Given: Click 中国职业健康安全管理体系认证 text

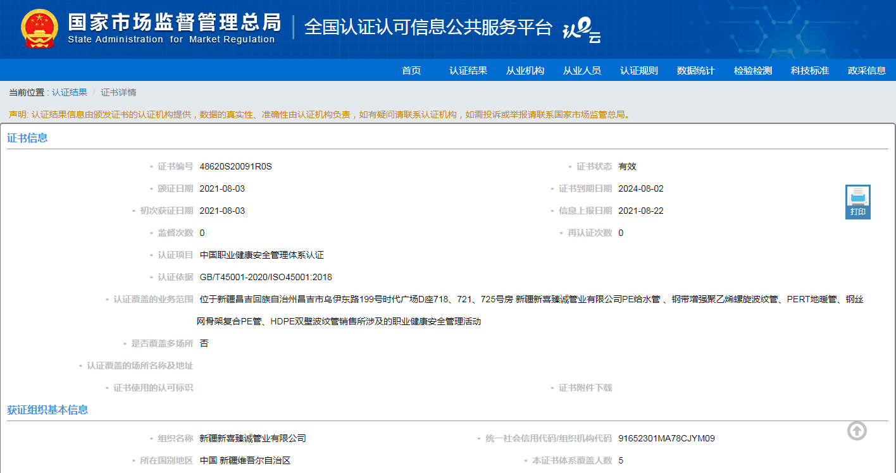Looking at the screenshot, I should (261, 255).
